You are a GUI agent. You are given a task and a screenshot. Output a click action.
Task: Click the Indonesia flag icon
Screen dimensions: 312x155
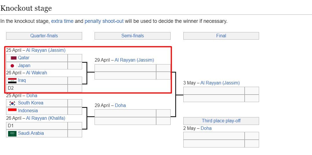tap(12, 110)
